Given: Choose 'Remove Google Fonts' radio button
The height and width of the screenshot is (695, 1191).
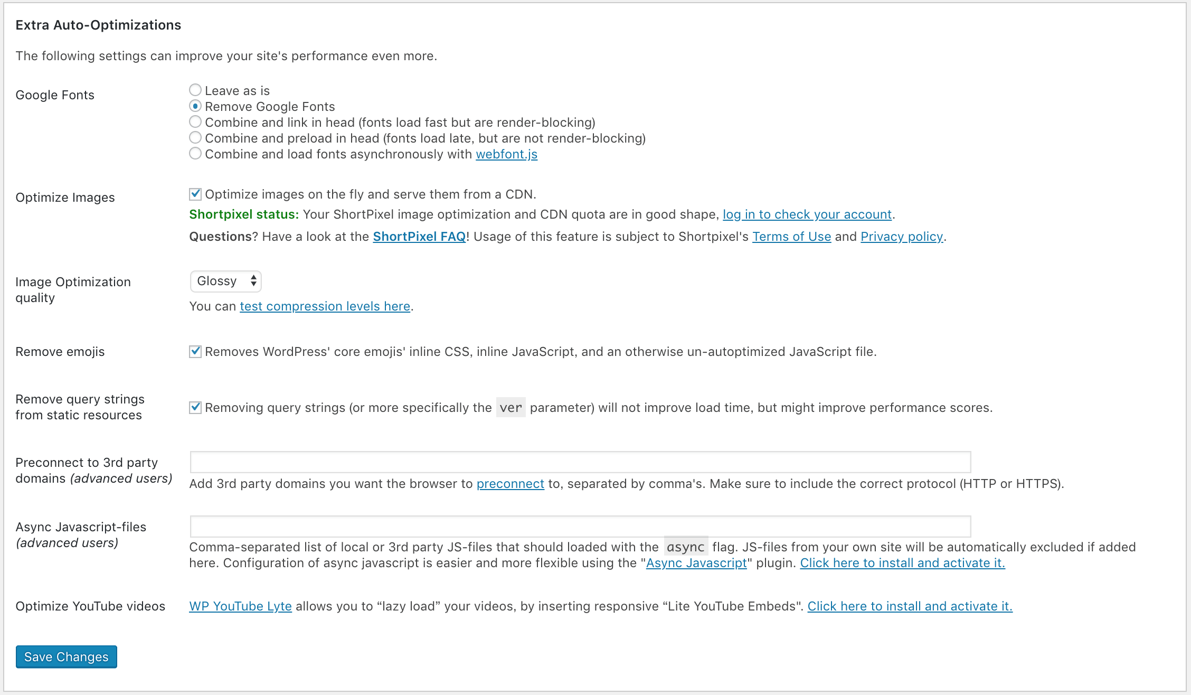Looking at the screenshot, I should point(195,106).
